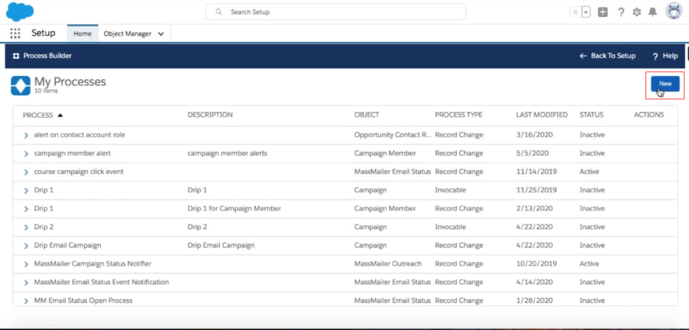This screenshot has height=330, width=689.
Task: Expand the campaign member alert row
Action: coord(26,154)
